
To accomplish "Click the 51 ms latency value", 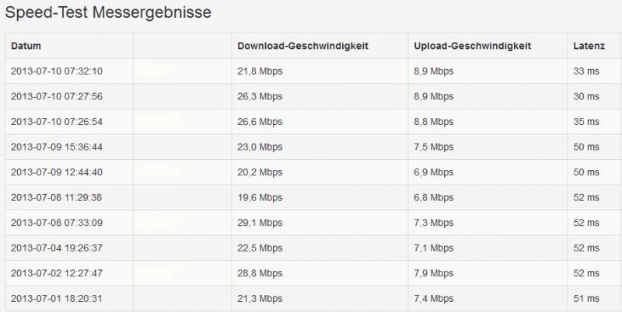I will click(x=586, y=298).
